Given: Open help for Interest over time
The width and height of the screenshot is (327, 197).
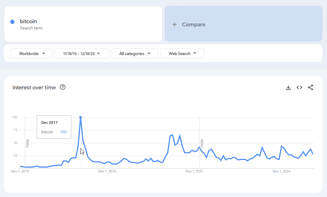Looking at the screenshot, I should [63, 87].
